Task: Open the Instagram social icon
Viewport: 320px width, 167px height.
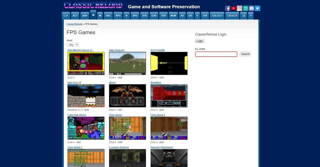Action: (x=239, y=8)
